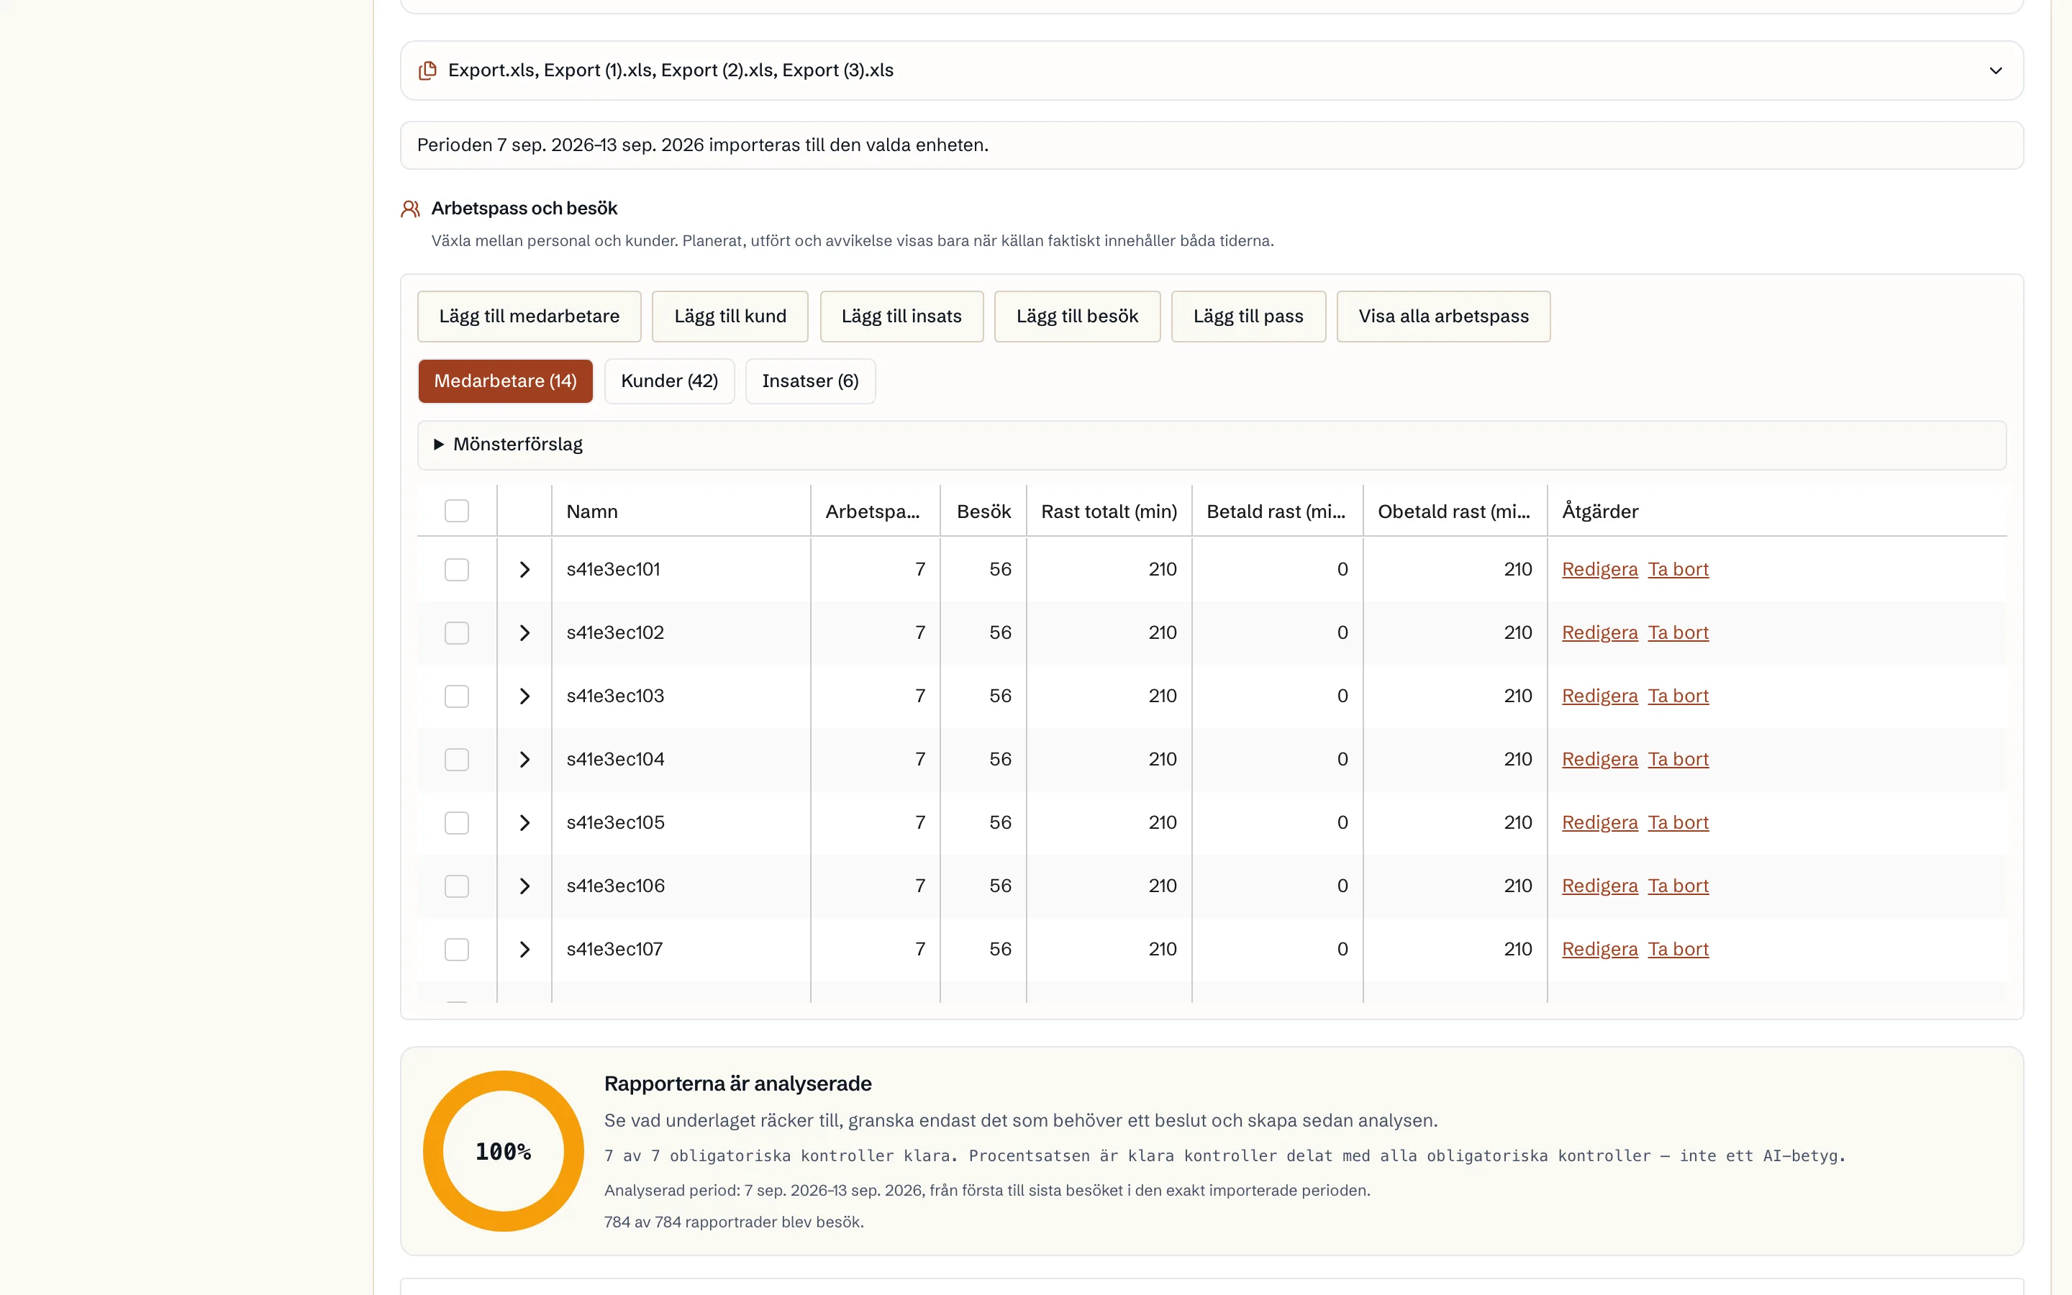
Task: Expand row s41e3ec106 with its chevron
Action: point(525,886)
